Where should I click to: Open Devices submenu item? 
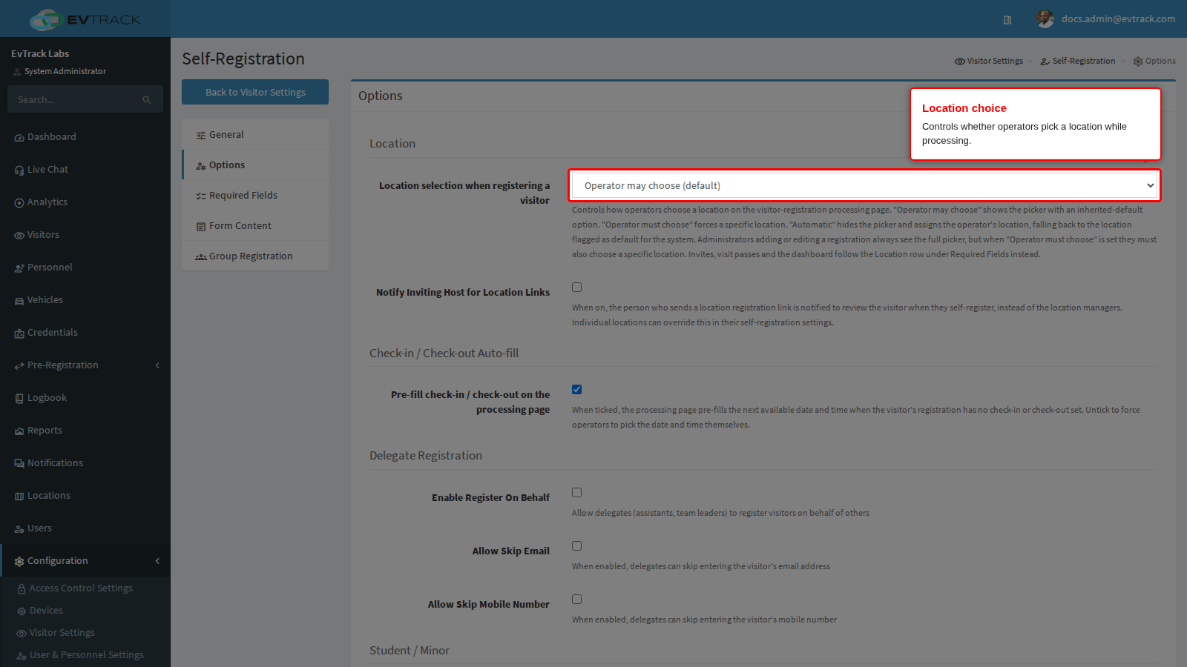[x=85, y=611]
